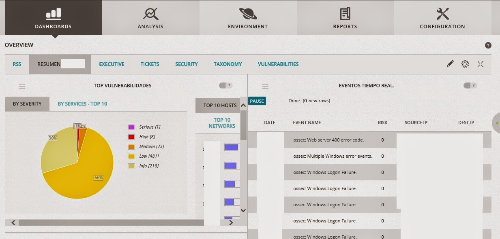Open the Dashboards section icon
The width and height of the screenshot is (500, 239).
click(x=53, y=14)
